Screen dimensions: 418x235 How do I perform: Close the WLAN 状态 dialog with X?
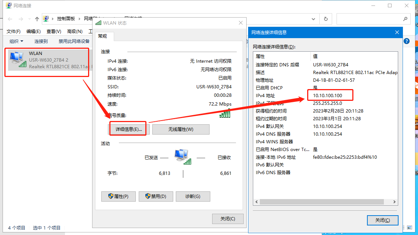[x=241, y=23]
